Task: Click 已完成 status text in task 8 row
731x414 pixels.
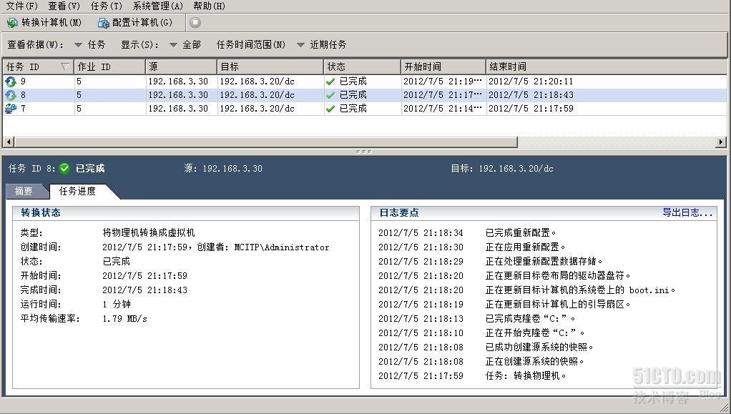Action: [353, 95]
